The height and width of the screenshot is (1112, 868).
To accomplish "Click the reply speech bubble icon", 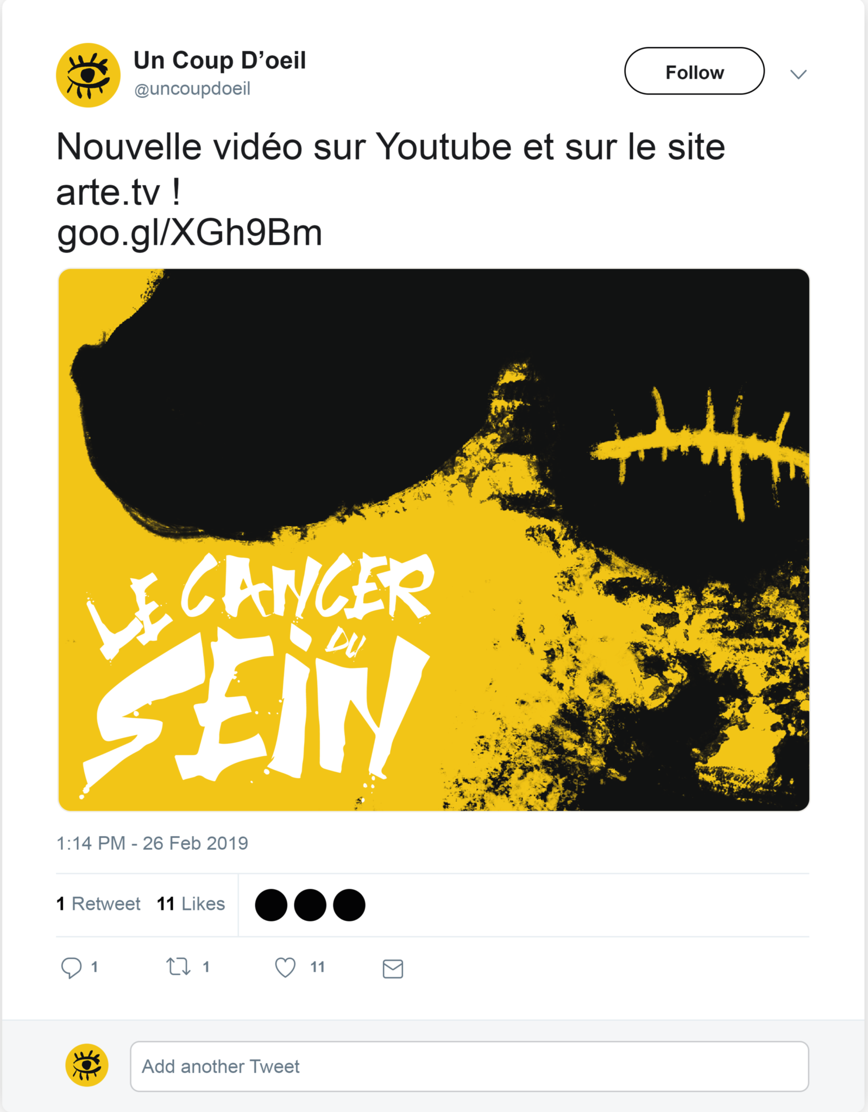I will (71, 968).
